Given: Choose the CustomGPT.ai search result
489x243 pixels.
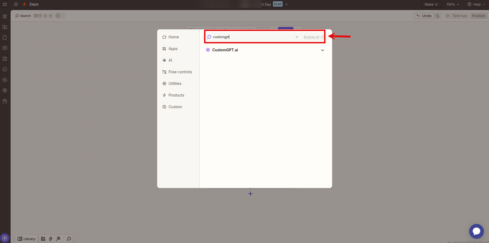Looking at the screenshot, I should point(265,50).
